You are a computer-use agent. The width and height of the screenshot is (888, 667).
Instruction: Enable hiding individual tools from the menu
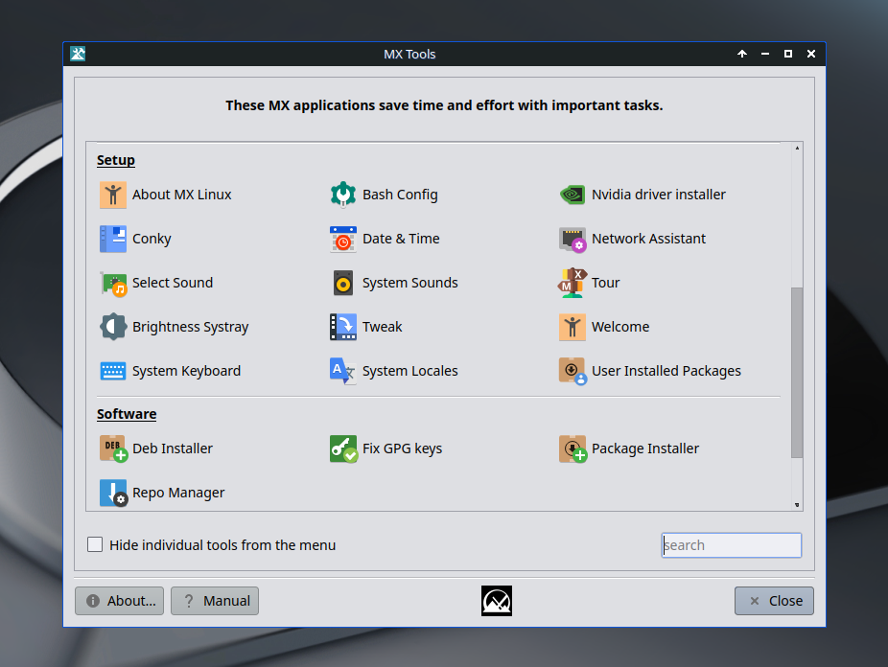pyautogui.click(x=95, y=544)
